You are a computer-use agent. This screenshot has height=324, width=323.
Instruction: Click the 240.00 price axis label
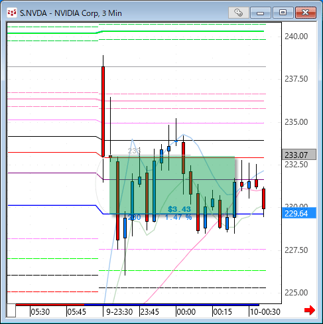coord(296,37)
